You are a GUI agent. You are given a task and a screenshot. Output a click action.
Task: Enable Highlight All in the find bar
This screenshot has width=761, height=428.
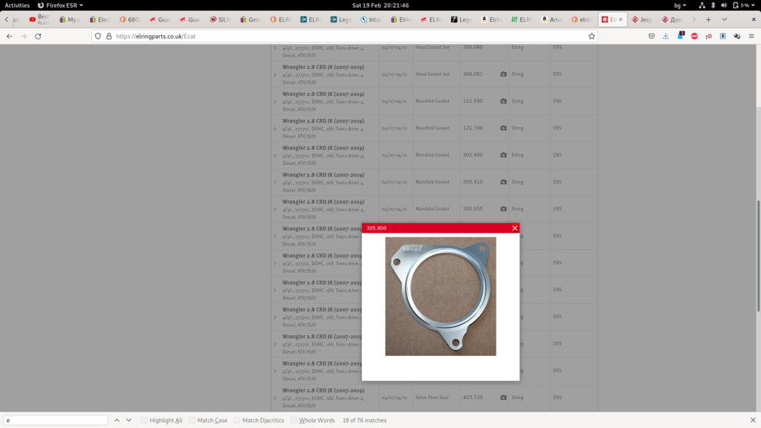(x=144, y=421)
